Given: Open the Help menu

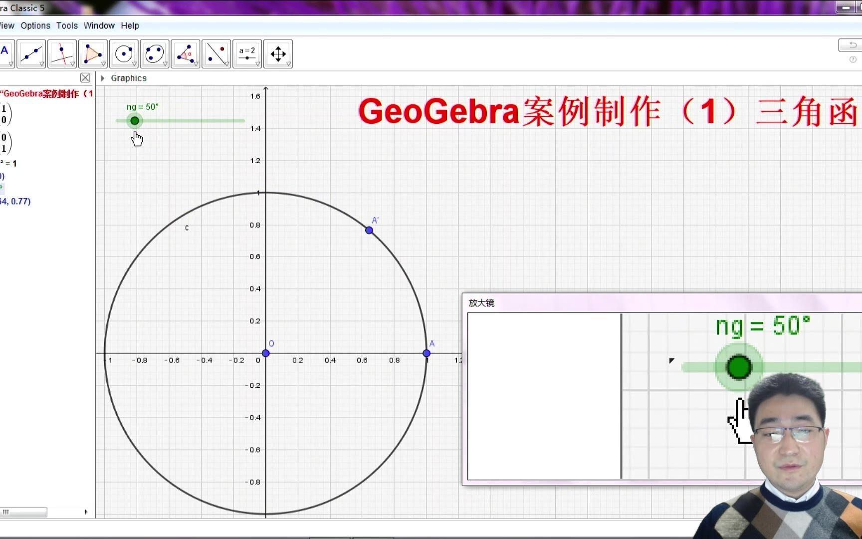Looking at the screenshot, I should 130,25.
